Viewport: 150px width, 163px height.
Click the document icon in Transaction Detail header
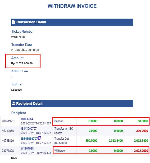[x=13, y=22]
